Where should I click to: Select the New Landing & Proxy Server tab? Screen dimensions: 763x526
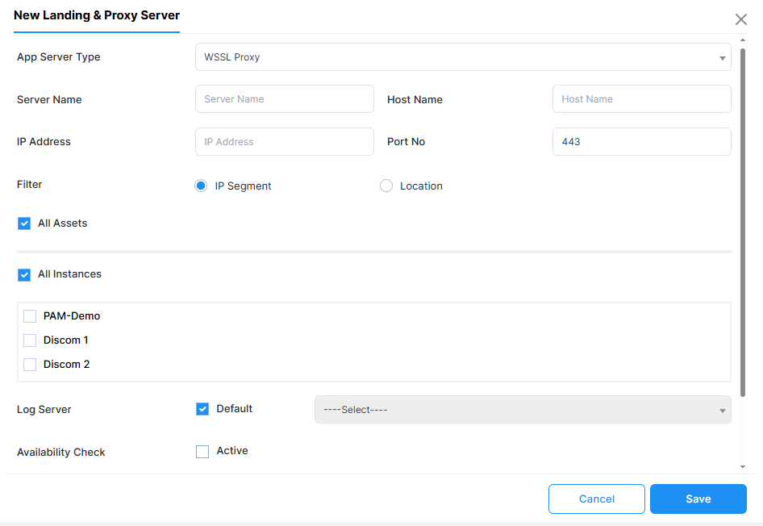point(97,15)
